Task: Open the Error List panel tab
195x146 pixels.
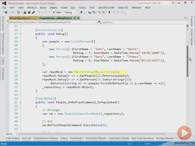Action: 27,138
